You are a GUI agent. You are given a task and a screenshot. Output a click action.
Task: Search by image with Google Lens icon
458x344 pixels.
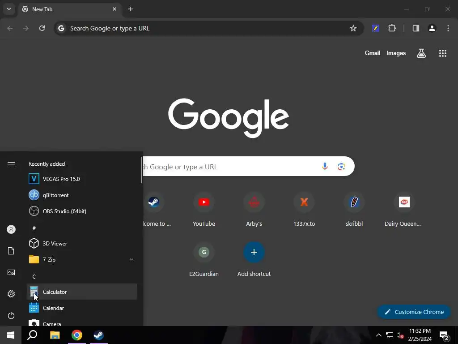341,167
